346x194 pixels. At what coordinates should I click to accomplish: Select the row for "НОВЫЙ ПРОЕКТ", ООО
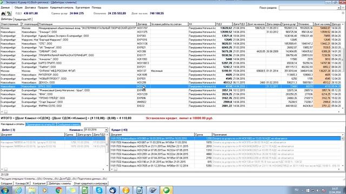point(170,79)
